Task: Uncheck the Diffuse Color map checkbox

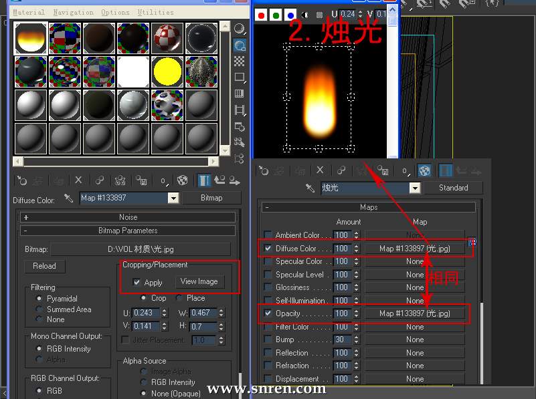Action: [x=268, y=248]
